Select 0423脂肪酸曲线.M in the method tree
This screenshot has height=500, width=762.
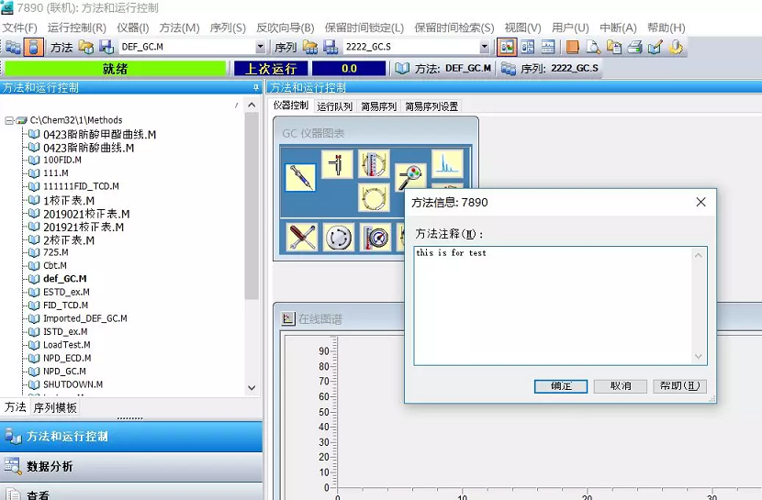pyautogui.click(x=88, y=148)
